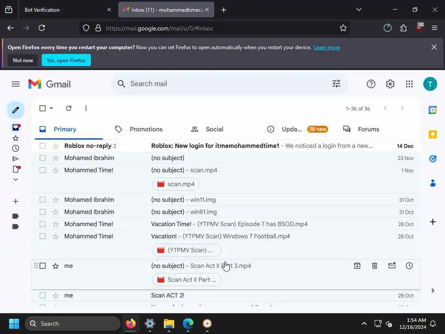Open the scan.mp4 attachment chip
Screen dimensions: 445x334
click(x=176, y=184)
